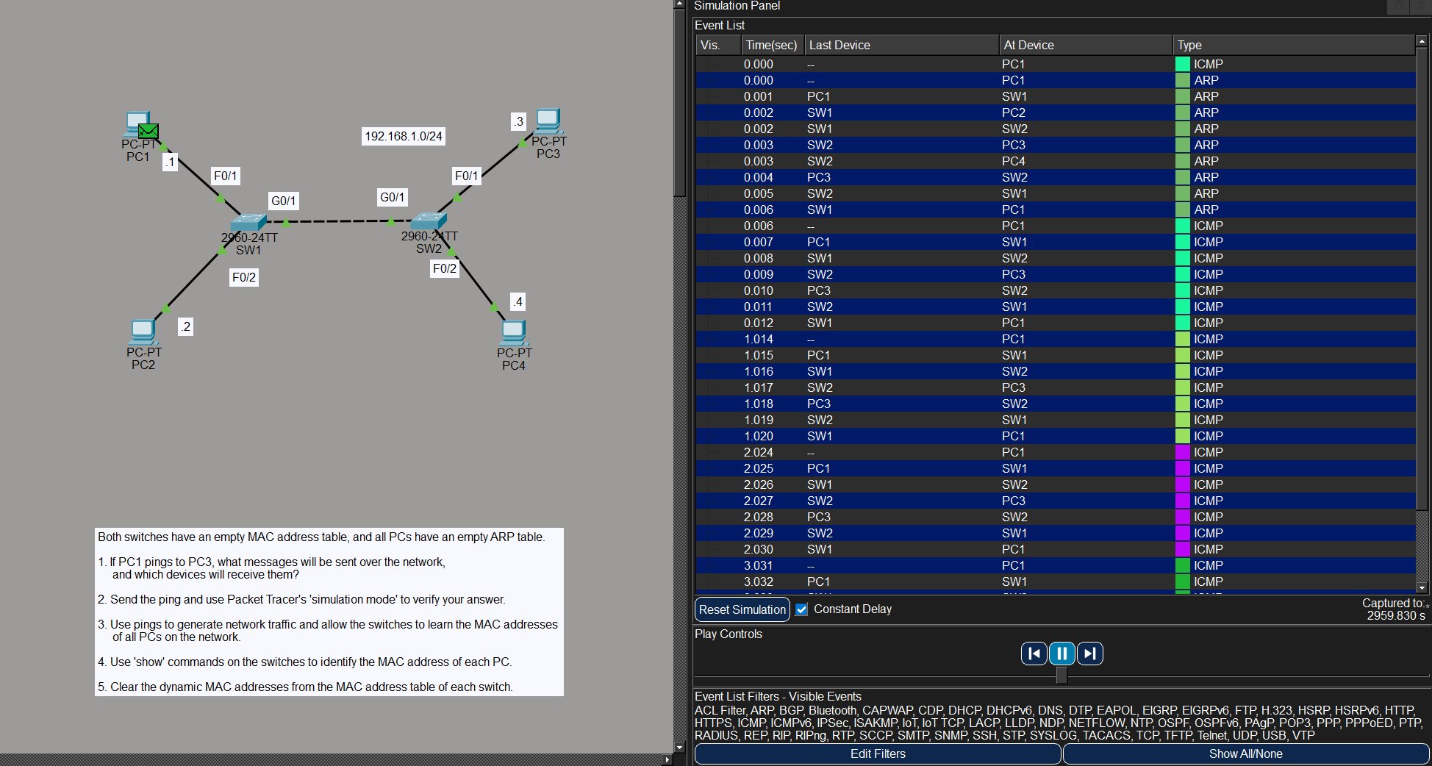Sort by Last Device column header
This screenshot has height=766, width=1432.
901,45
